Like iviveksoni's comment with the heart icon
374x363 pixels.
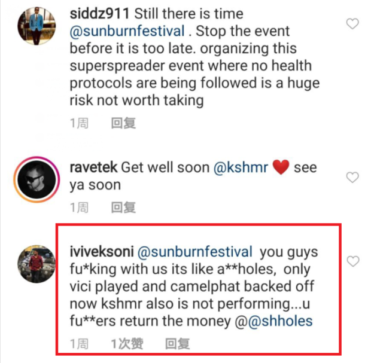point(353,261)
